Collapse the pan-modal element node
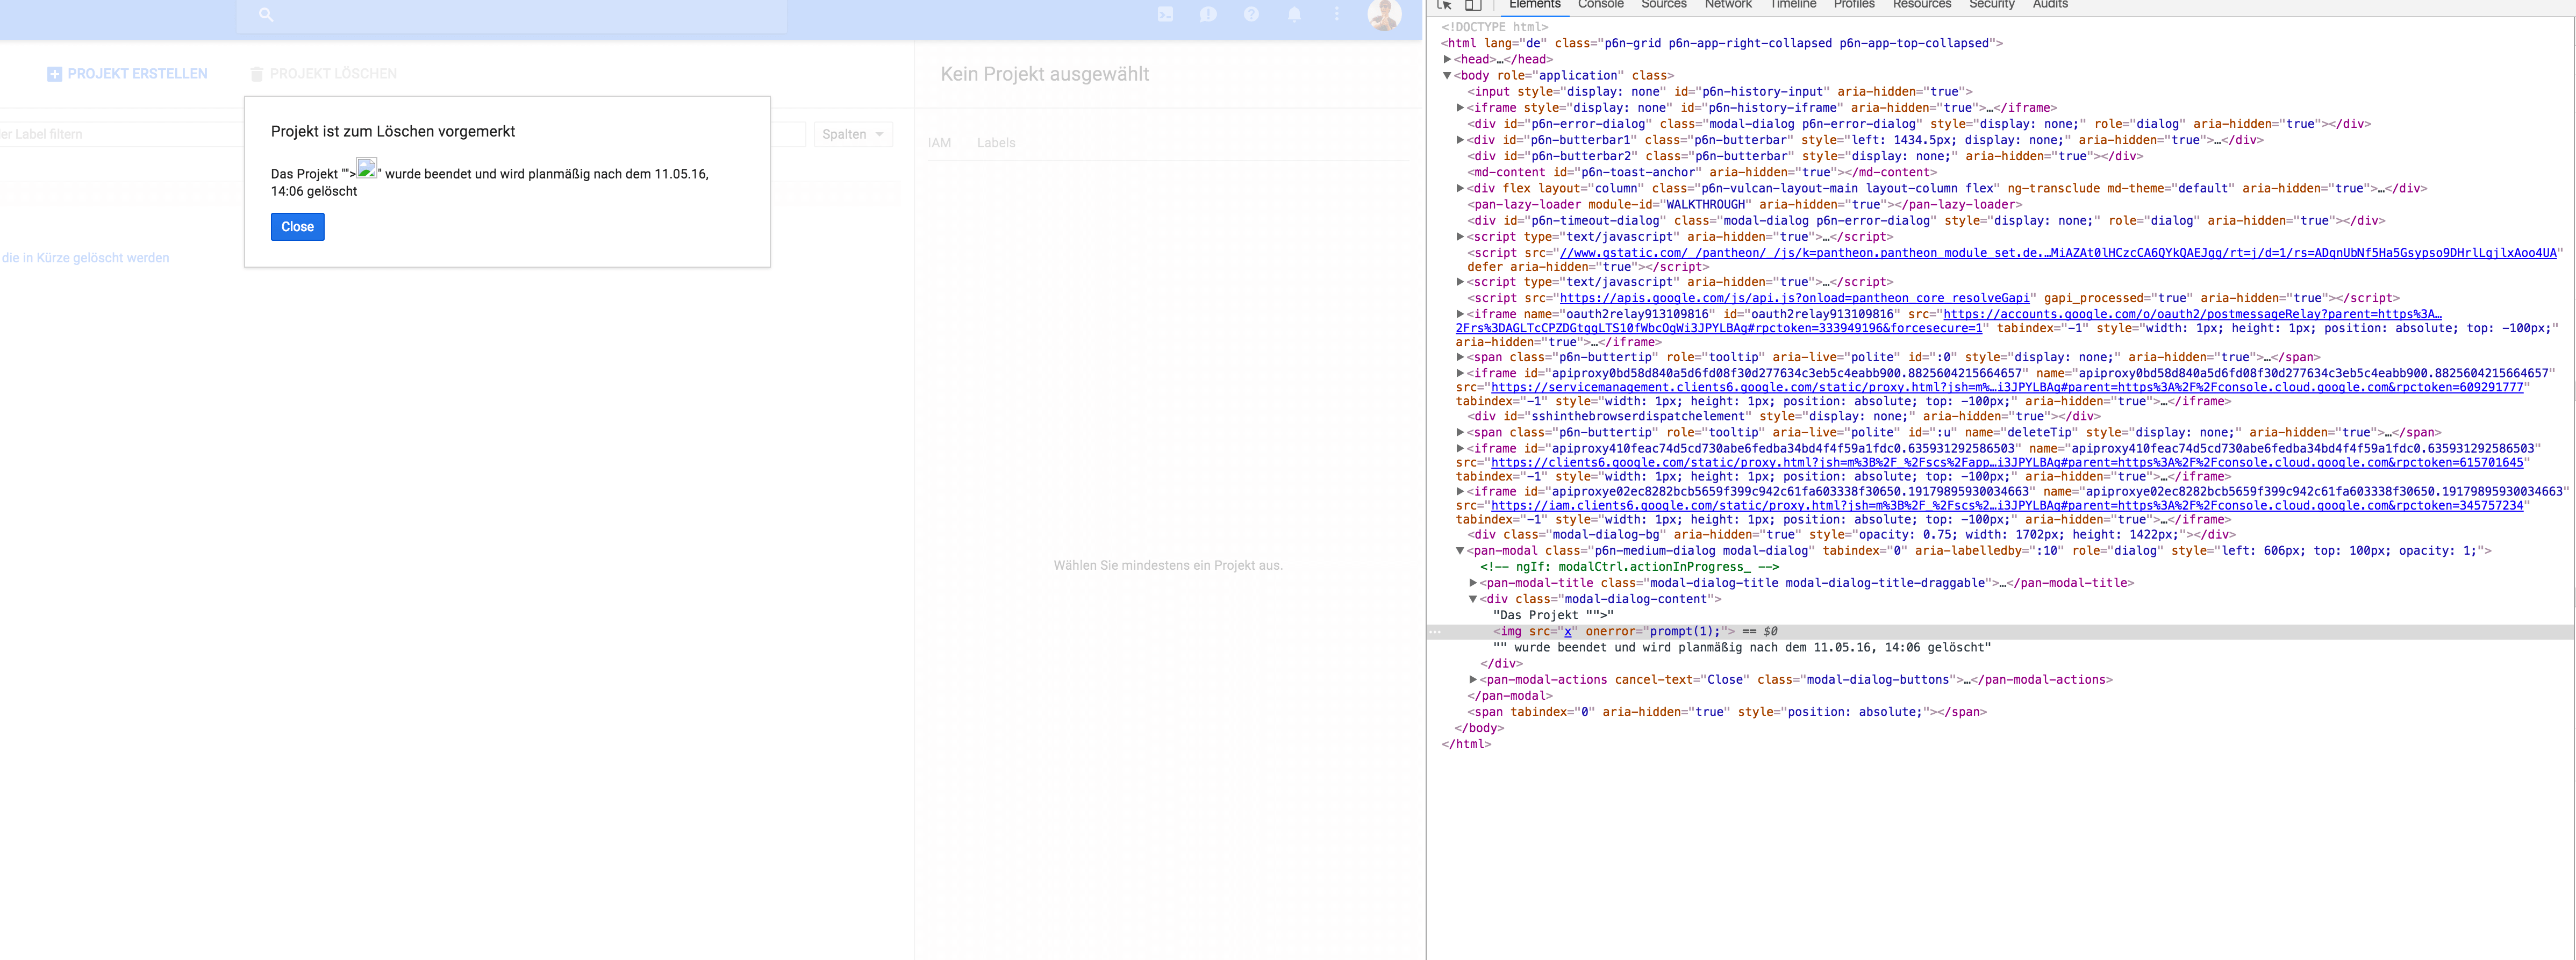The width and height of the screenshot is (2576, 960). tap(1460, 551)
